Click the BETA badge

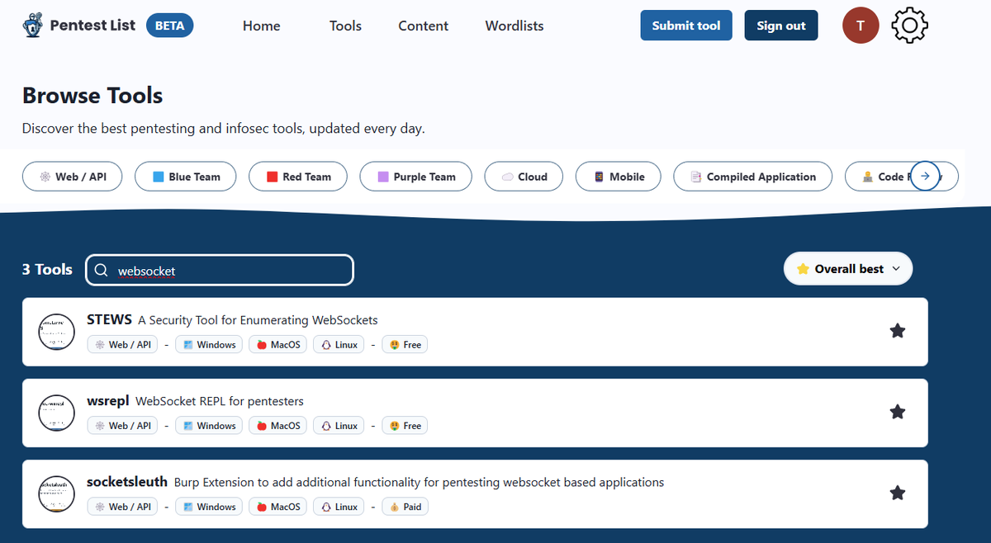coord(170,26)
